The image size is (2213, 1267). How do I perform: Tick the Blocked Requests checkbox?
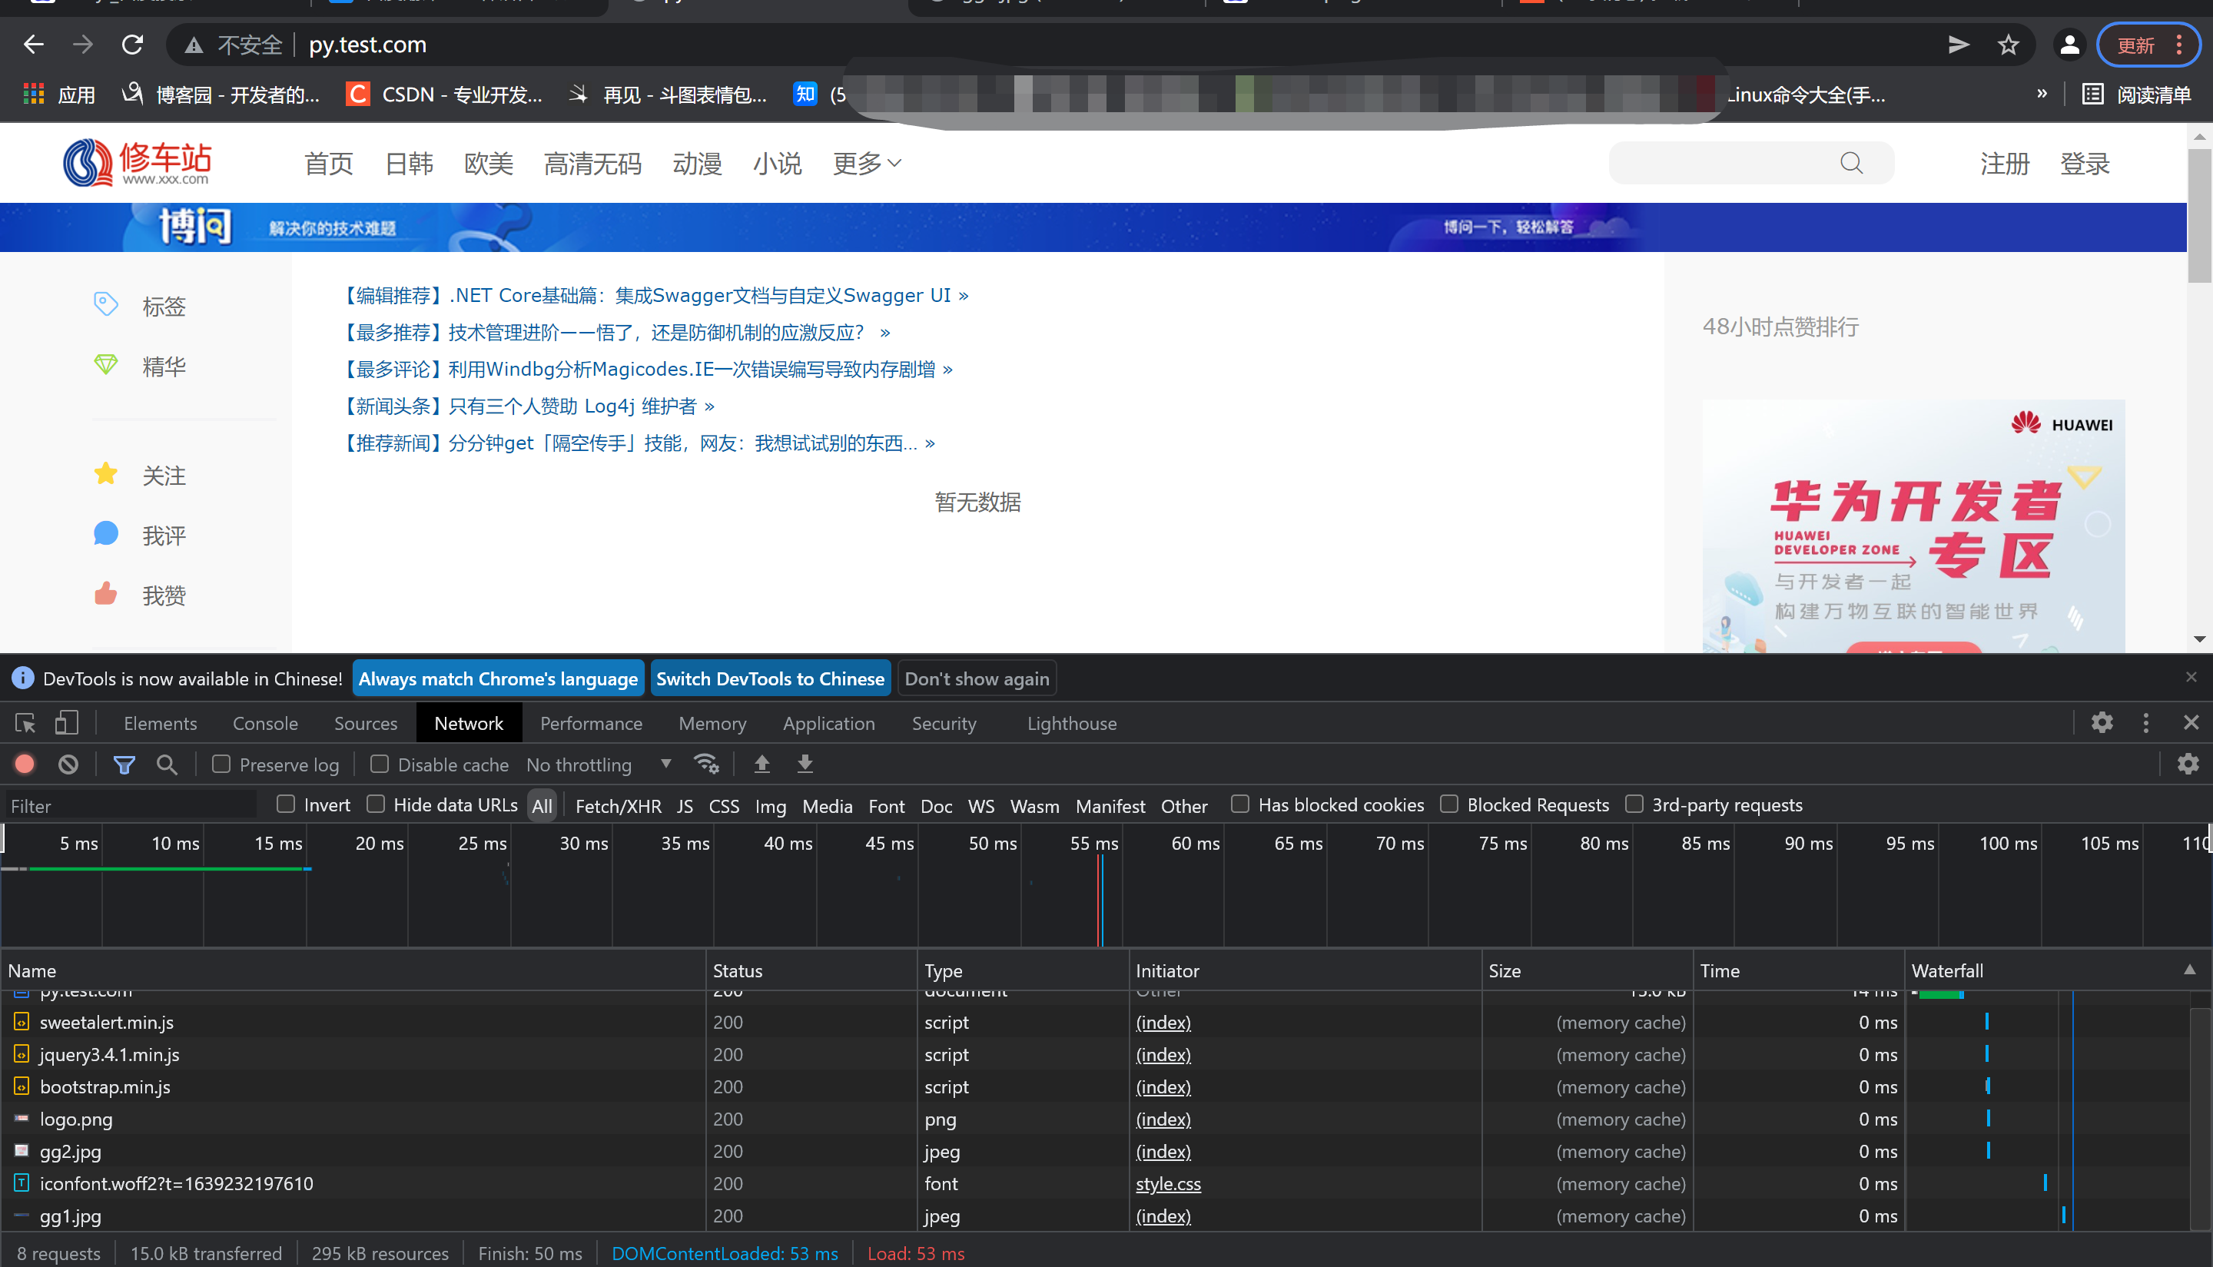coord(1449,804)
